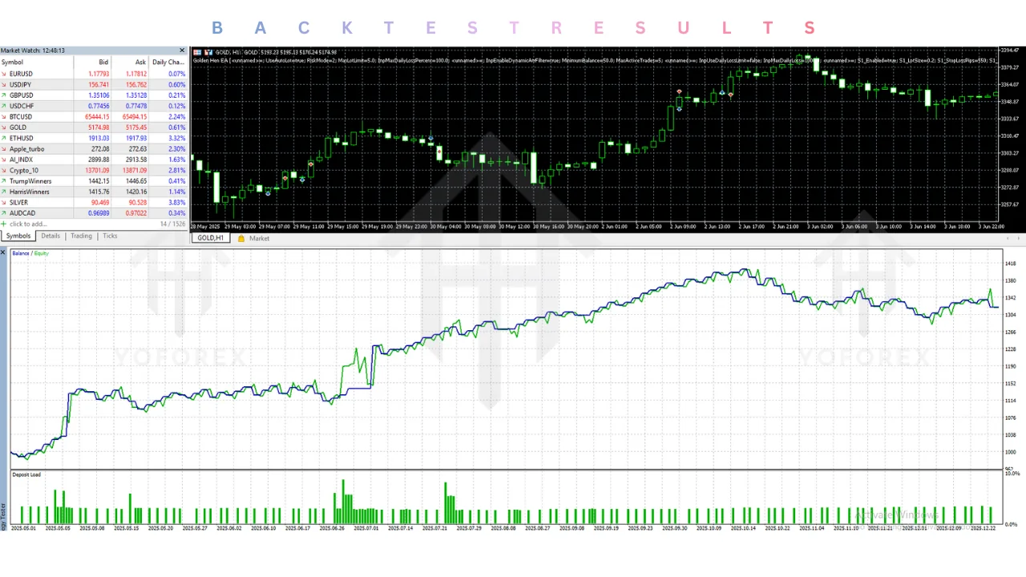The width and height of the screenshot is (1026, 577).
Task: Click the Market shopping bag icon
Action: pos(240,239)
